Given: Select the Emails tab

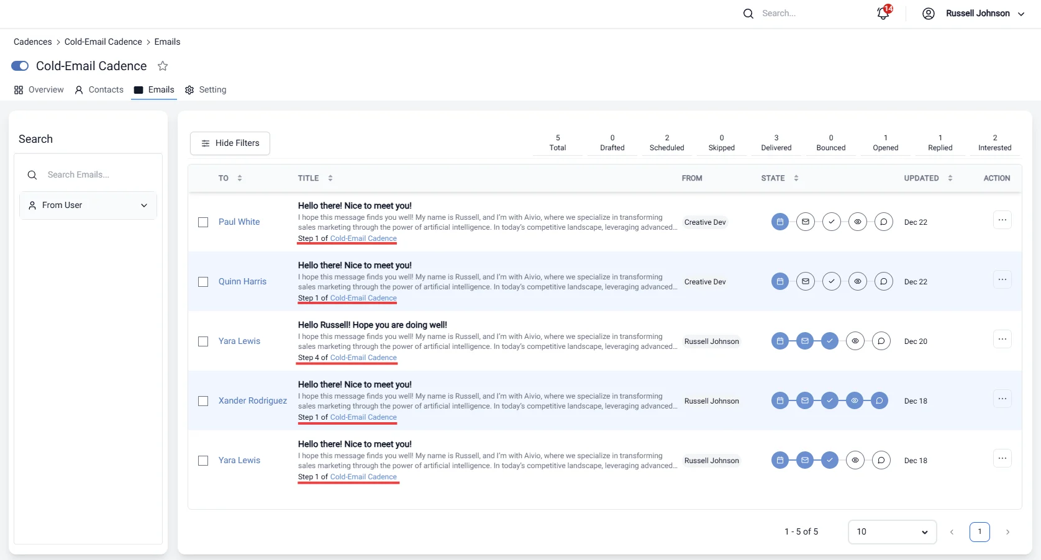Looking at the screenshot, I should click(154, 90).
